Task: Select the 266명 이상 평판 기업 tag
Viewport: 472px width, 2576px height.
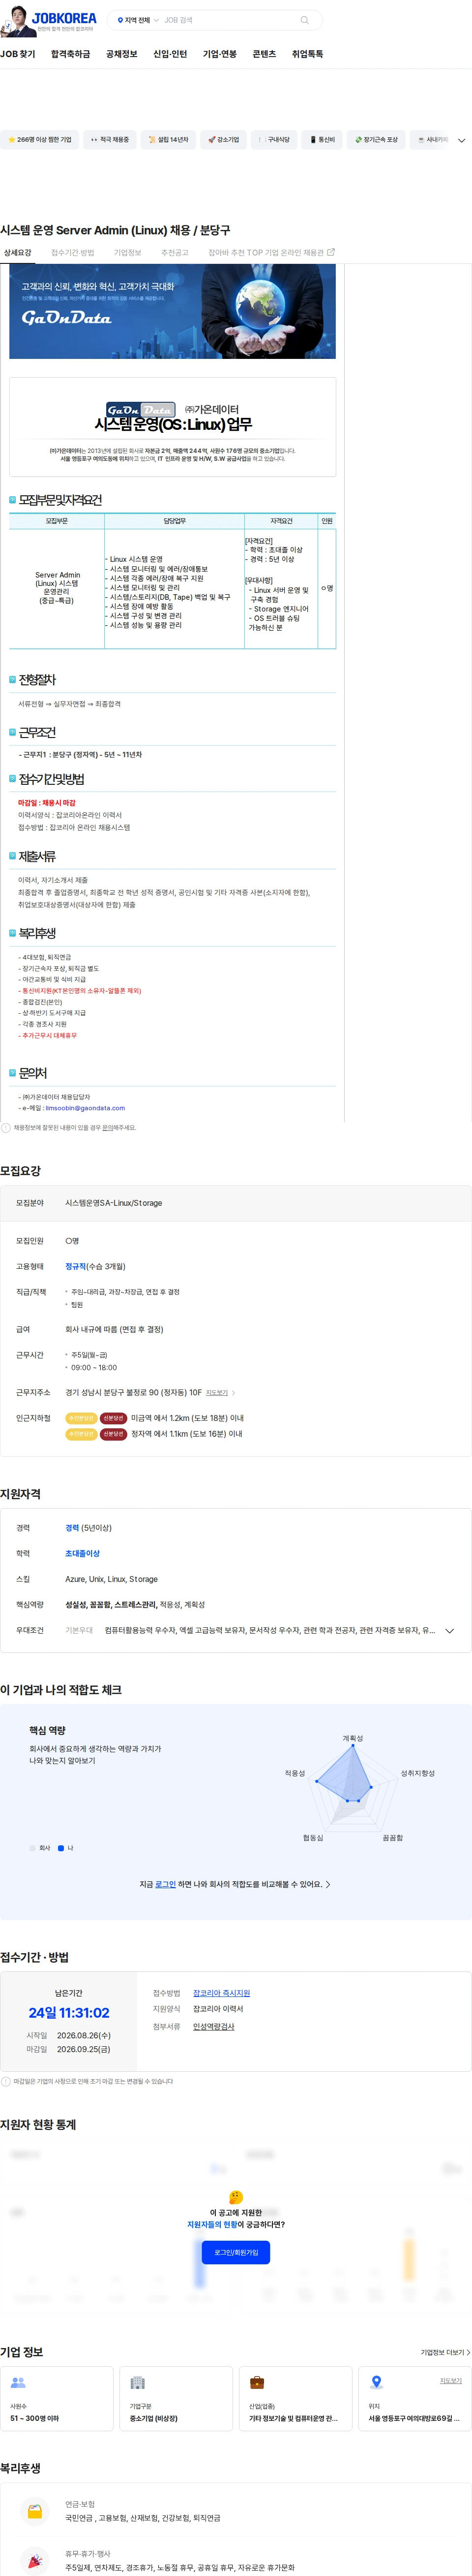Action: pyautogui.click(x=40, y=140)
